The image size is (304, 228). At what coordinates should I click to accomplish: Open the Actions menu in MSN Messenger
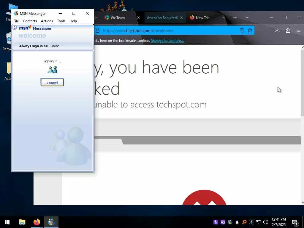coord(47,21)
